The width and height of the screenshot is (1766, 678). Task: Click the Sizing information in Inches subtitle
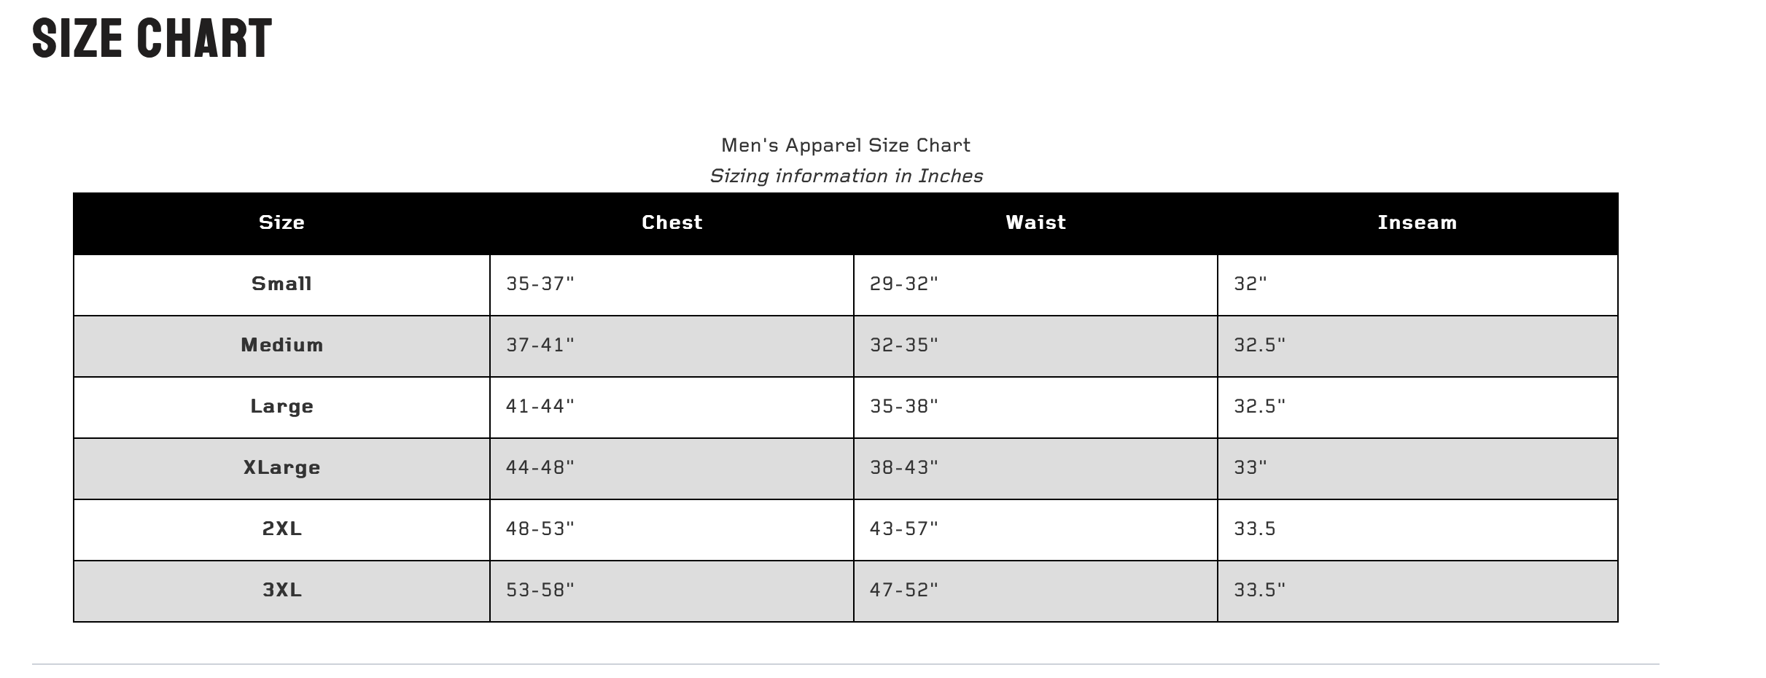click(x=846, y=176)
